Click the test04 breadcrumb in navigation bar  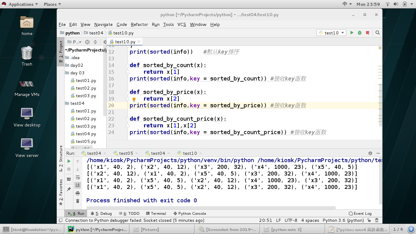(x=94, y=33)
